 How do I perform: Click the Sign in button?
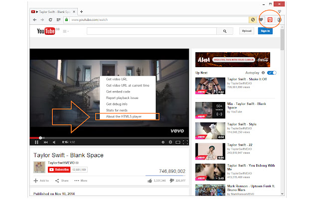[x=265, y=31]
